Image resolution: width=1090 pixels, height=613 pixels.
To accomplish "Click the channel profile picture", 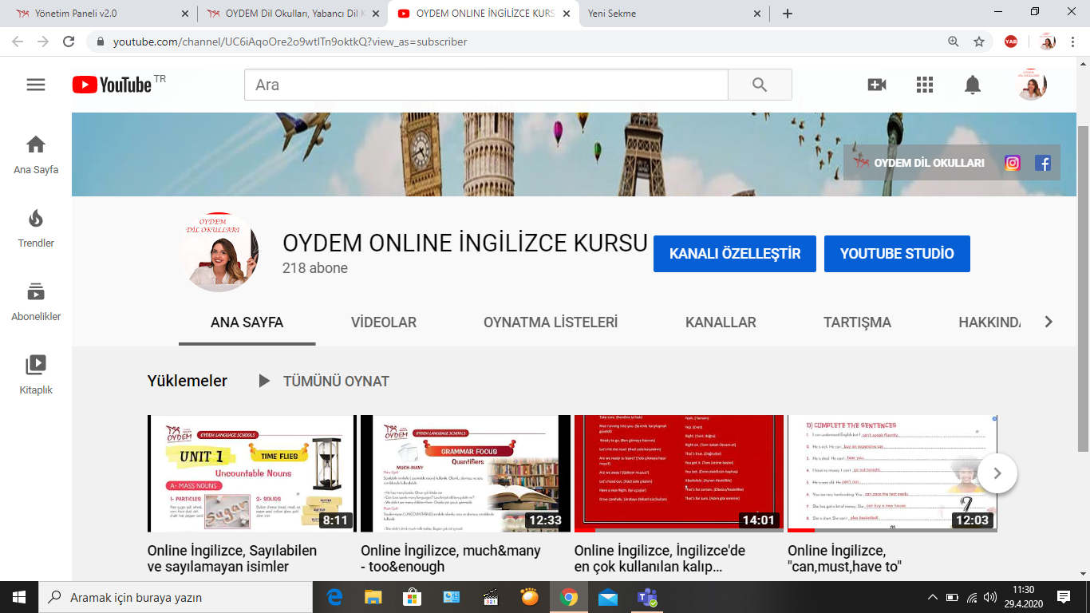I will (219, 251).
